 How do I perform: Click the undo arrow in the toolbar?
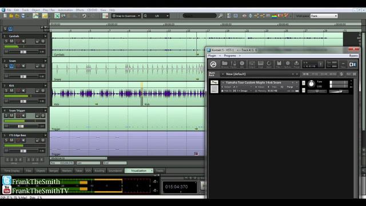pos(84,16)
